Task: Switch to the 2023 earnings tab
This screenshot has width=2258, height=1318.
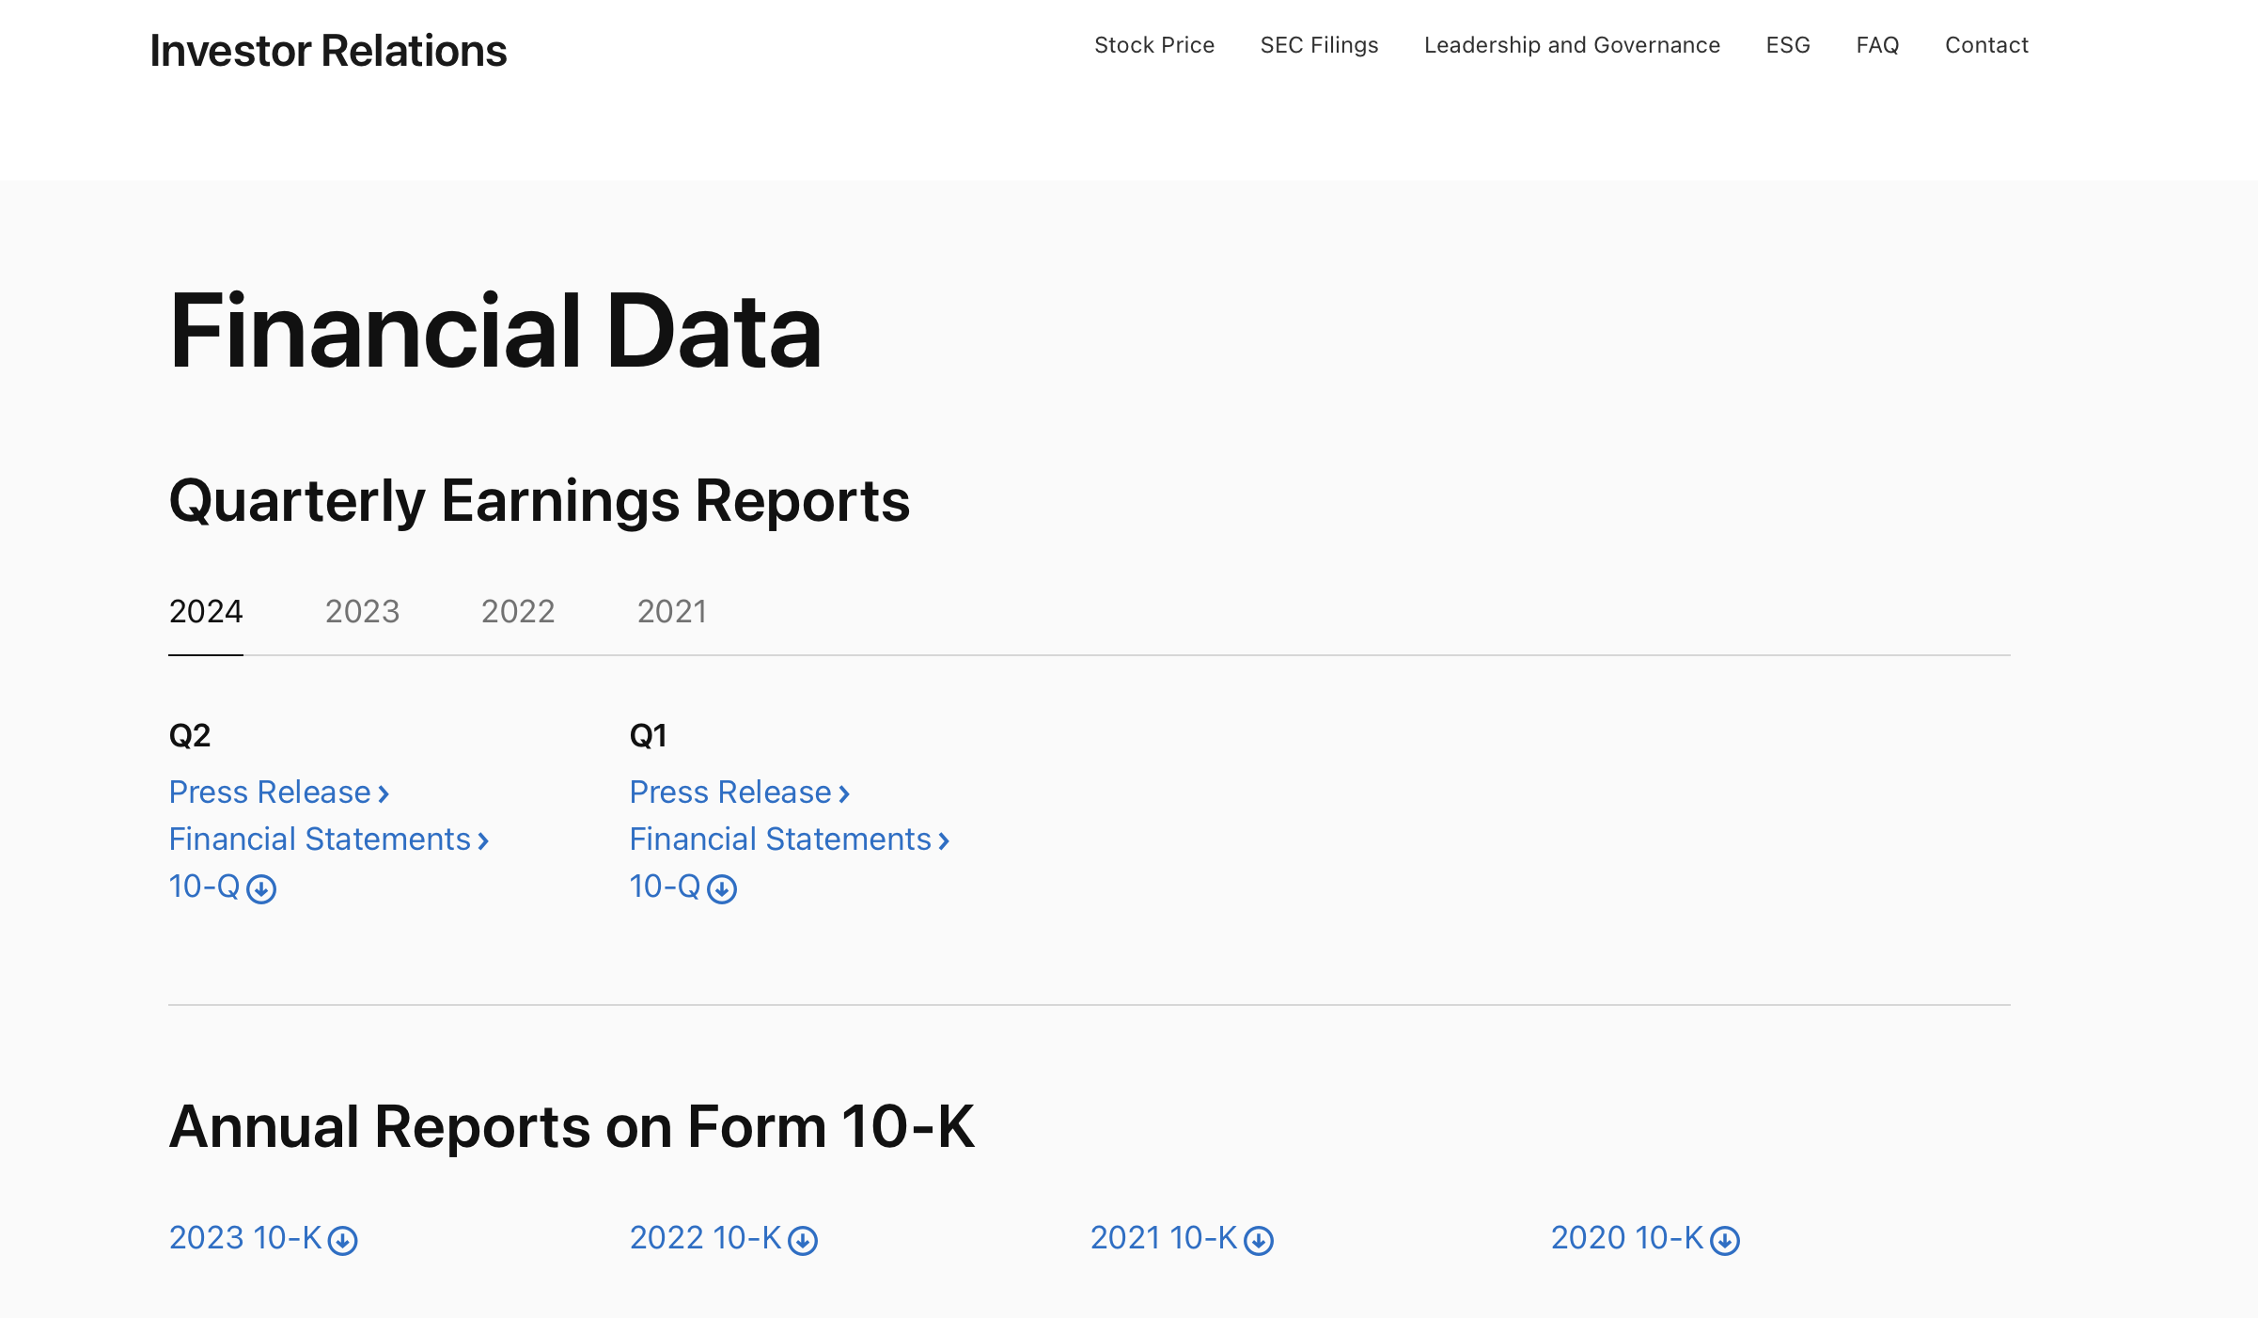Action: coord(362,612)
